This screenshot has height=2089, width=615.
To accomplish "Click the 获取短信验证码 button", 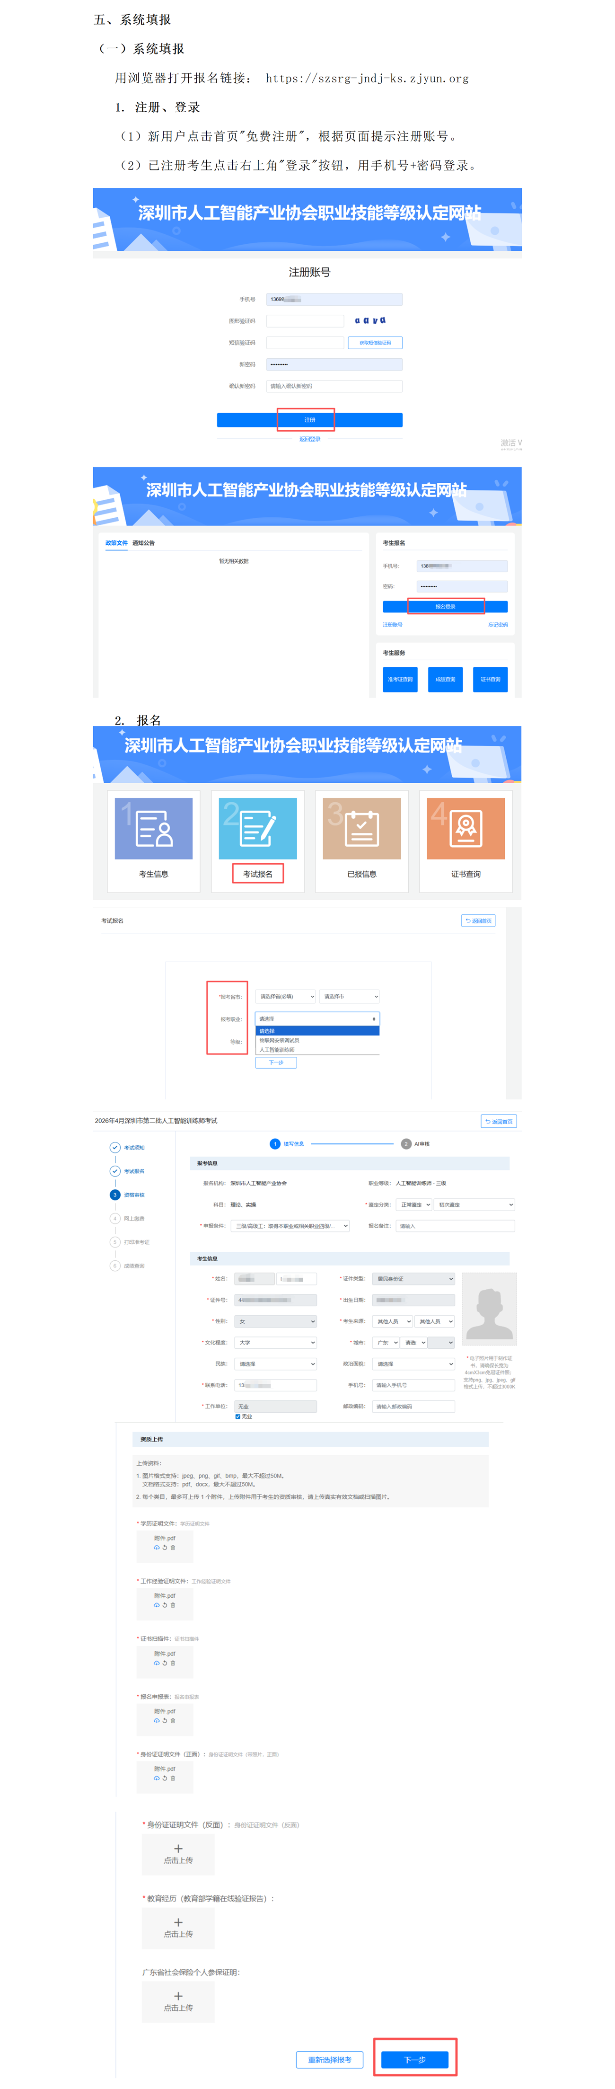I will point(375,343).
